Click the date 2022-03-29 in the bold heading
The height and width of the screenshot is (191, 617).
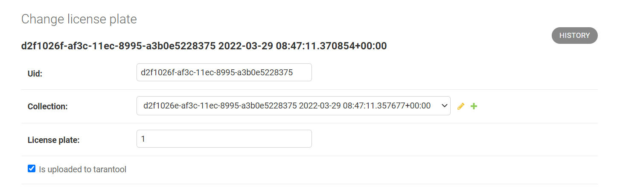point(245,46)
